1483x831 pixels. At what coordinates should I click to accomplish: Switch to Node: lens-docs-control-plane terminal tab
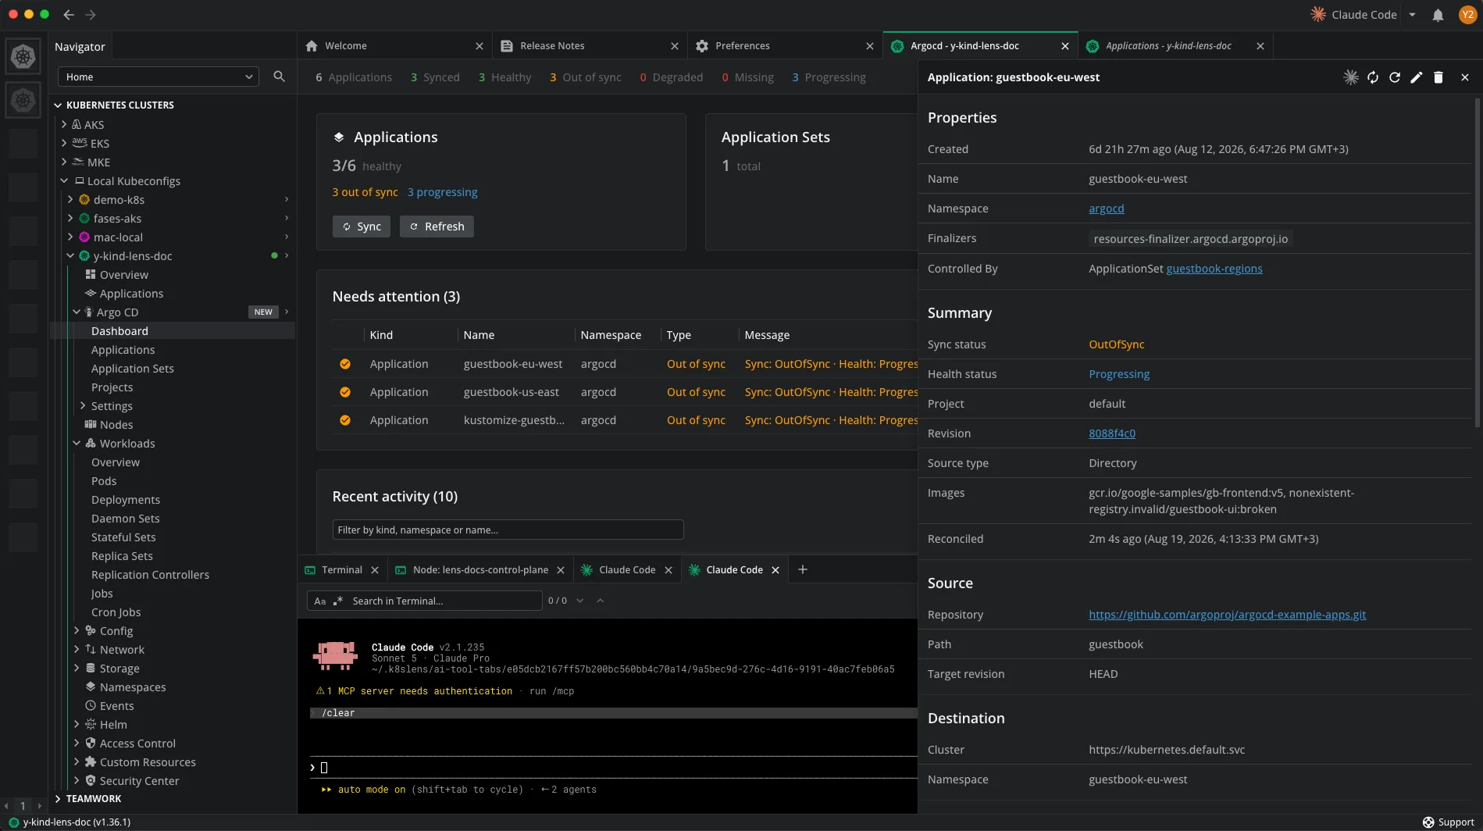click(480, 570)
